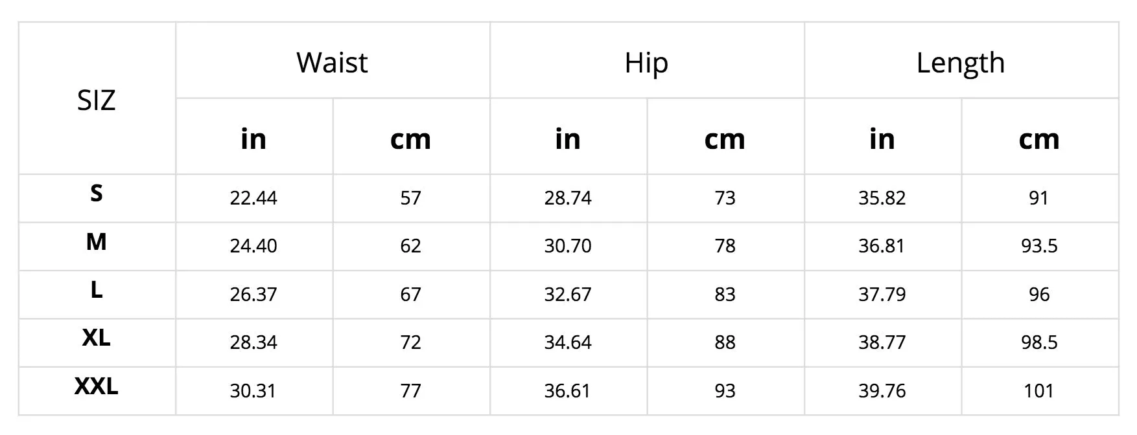
Task: Click the 32.67 hip inches value
Action: click(x=568, y=295)
